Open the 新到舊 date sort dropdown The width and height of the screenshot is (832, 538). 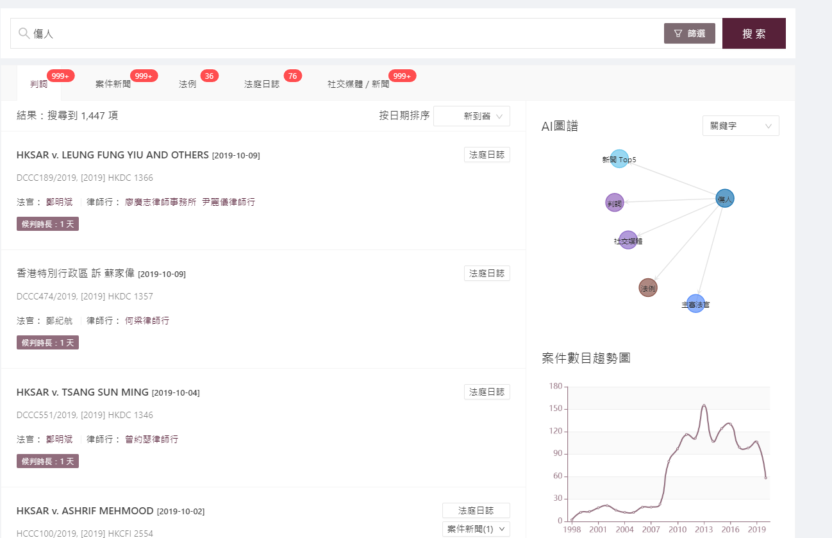[x=471, y=116]
